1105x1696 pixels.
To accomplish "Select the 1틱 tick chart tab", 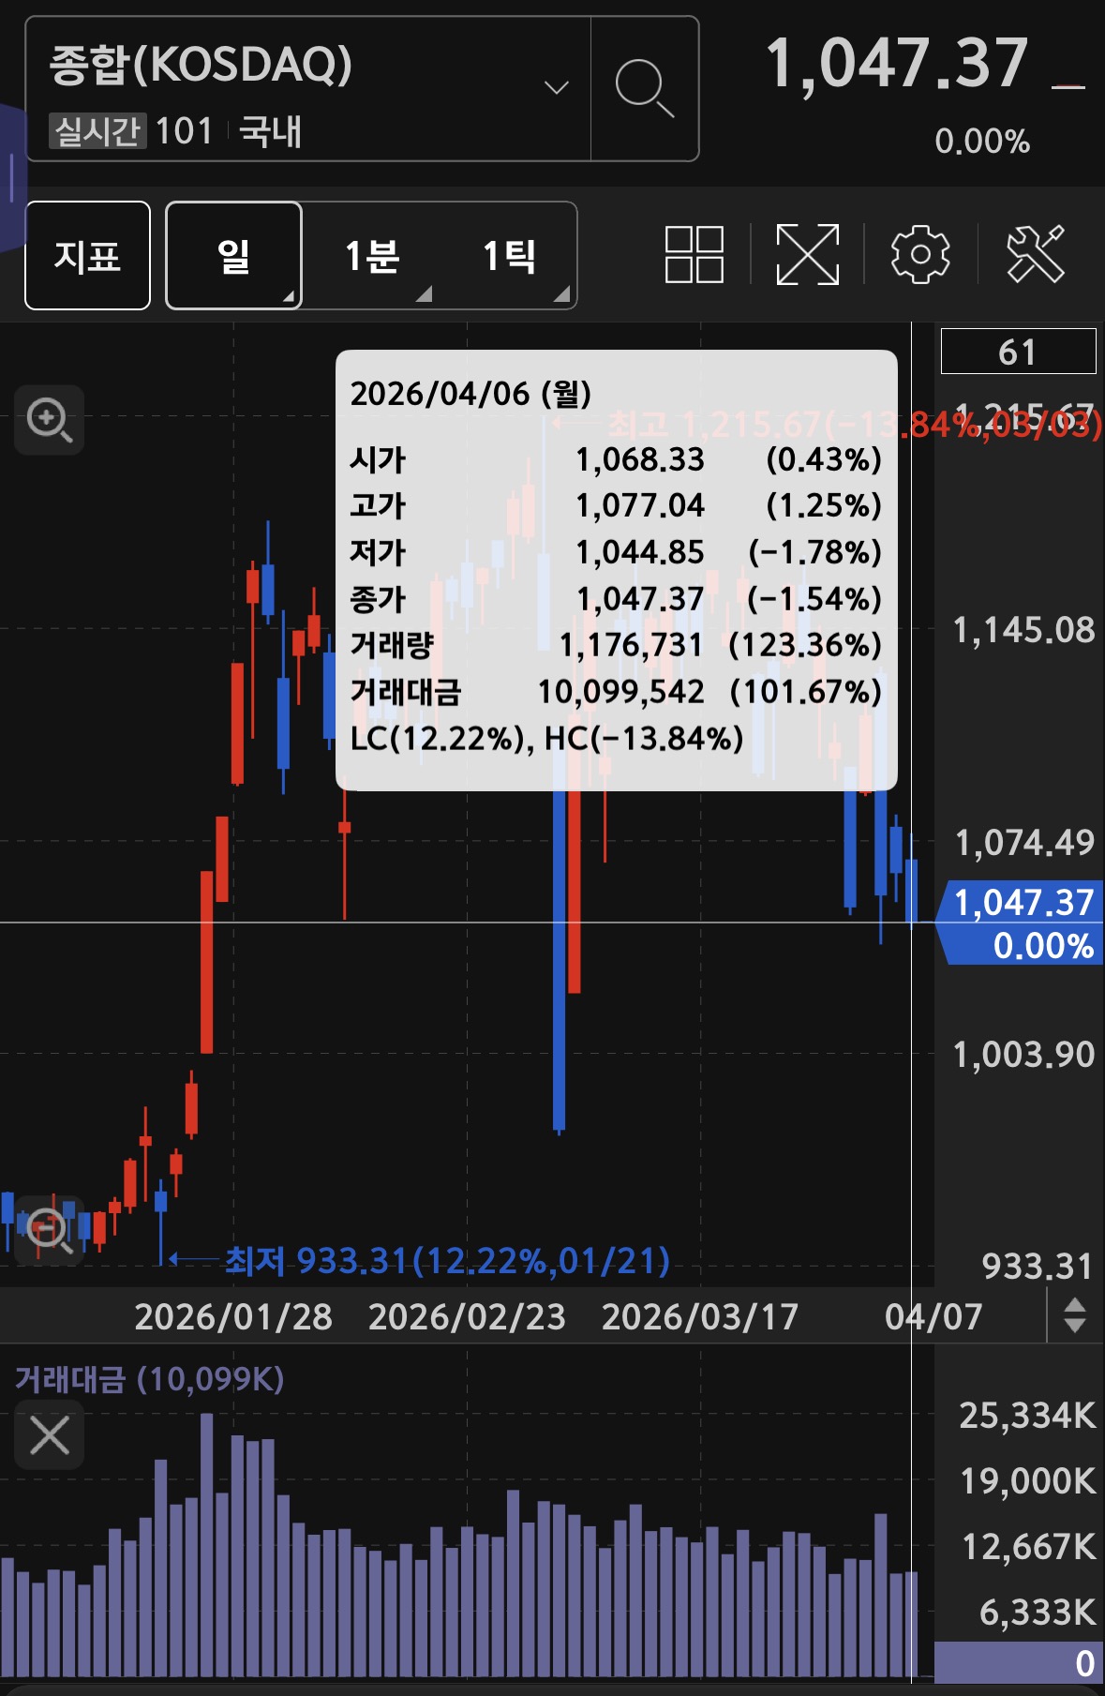I will click(509, 256).
